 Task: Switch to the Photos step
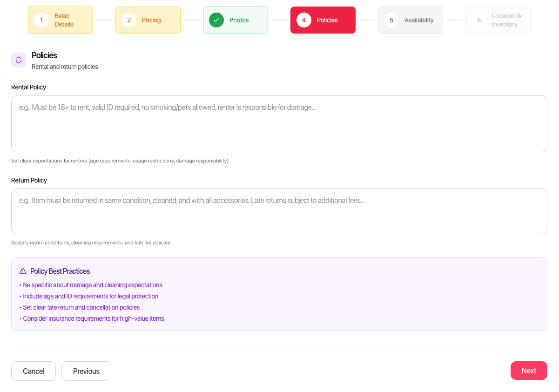pyautogui.click(x=236, y=20)
